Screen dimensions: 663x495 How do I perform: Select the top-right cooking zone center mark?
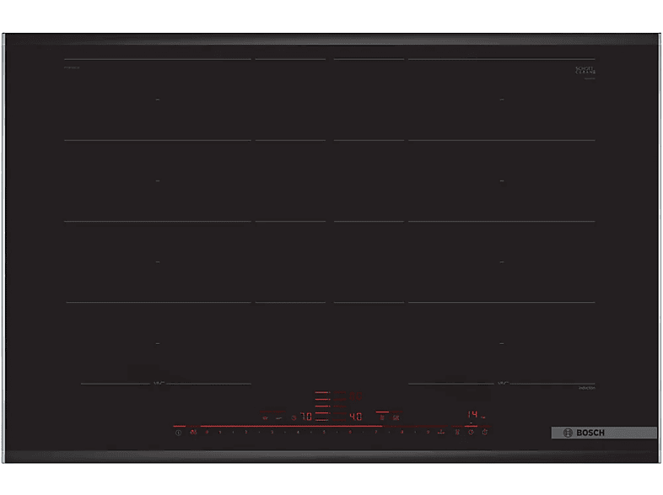coord(501,100)
